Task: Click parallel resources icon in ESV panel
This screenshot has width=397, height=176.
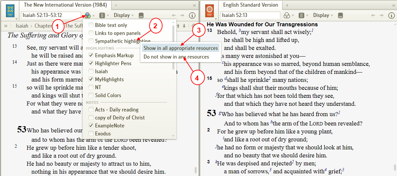Action: coord(301,15)
